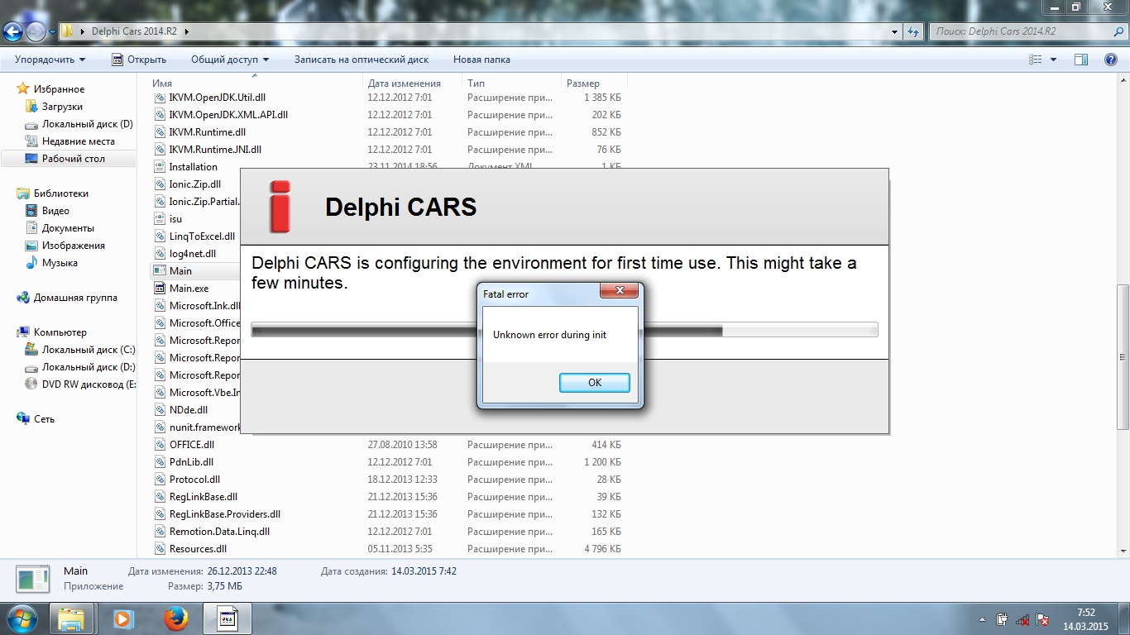This screenshot has height=635, width=1130.
Task: Click Записать на оптический диск
Action: 362,60
